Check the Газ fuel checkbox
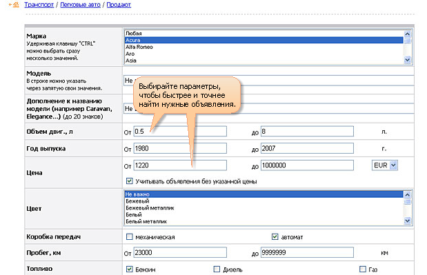The height and width of the screenshot is (275, 427). click(x=362, y=269)
